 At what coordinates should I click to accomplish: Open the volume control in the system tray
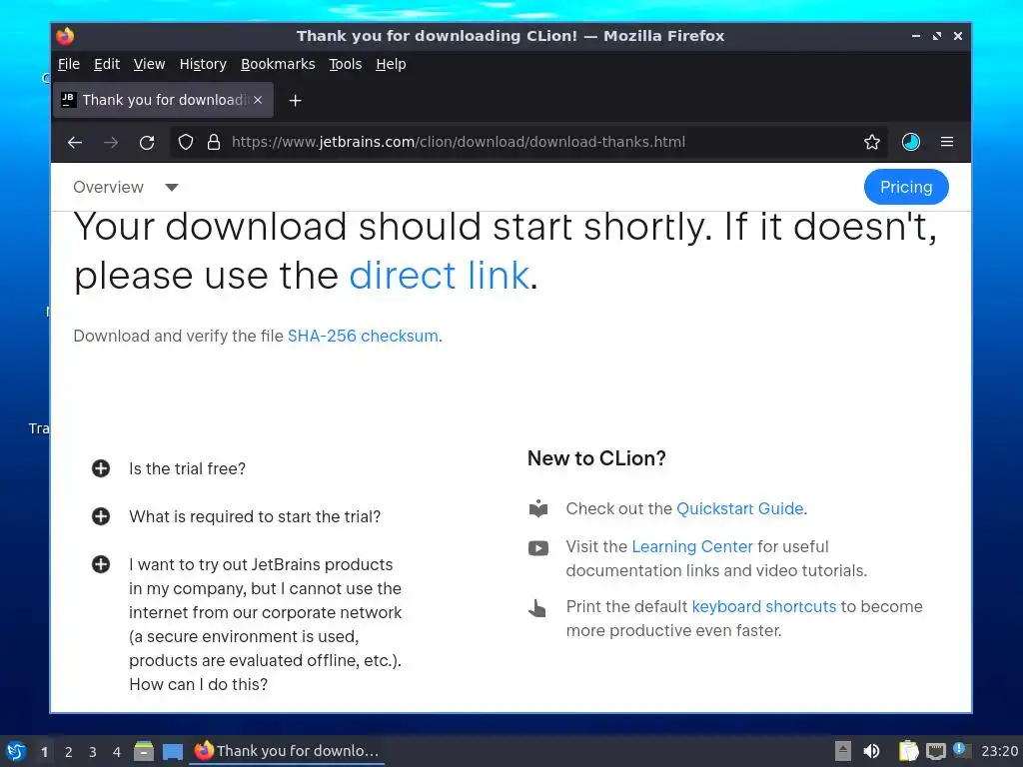(x=871, y=751)
